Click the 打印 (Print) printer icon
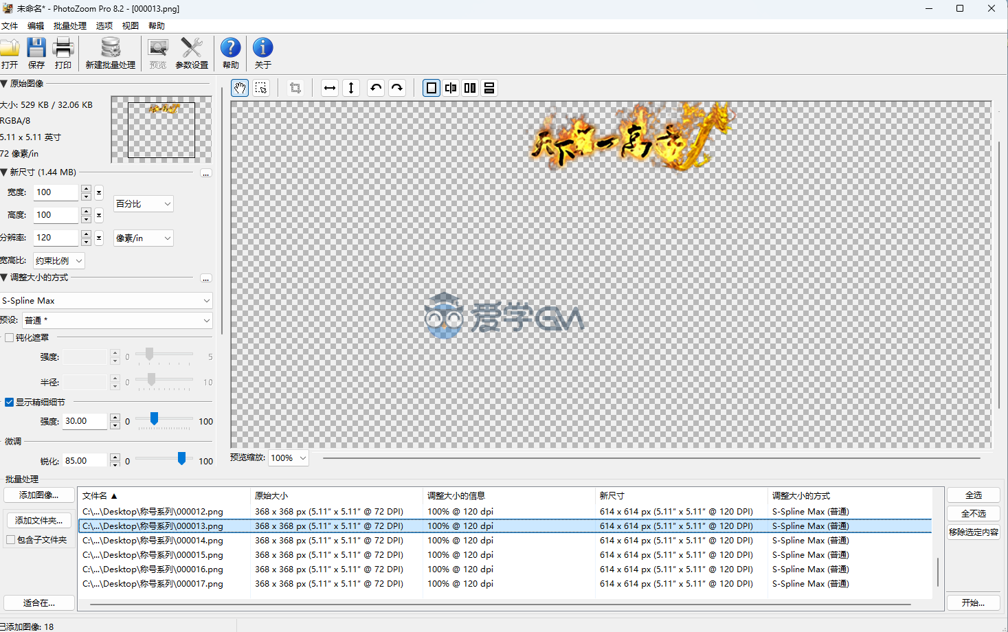The height and width of the screenshot is (632, 1008). click(63, 48)
